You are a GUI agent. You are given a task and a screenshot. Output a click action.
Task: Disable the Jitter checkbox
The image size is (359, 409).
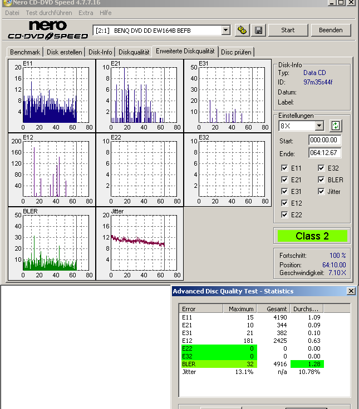click(x=321, y=192)
